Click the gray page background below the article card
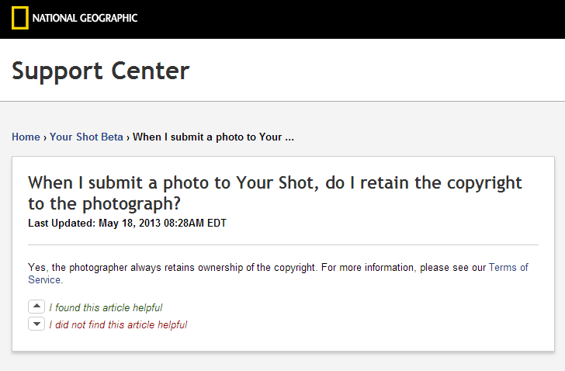The image size is (565, 371). tap(282, 362)
